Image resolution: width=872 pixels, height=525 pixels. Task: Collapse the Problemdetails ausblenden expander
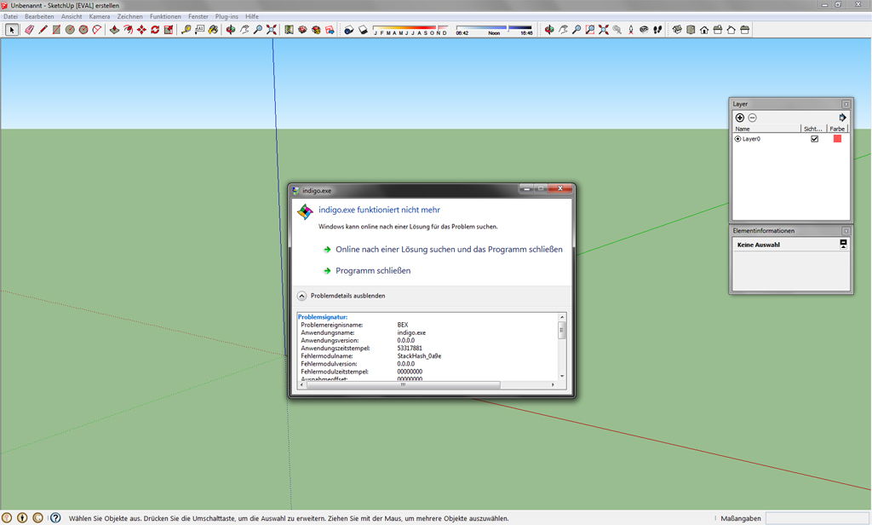(301, 296)
